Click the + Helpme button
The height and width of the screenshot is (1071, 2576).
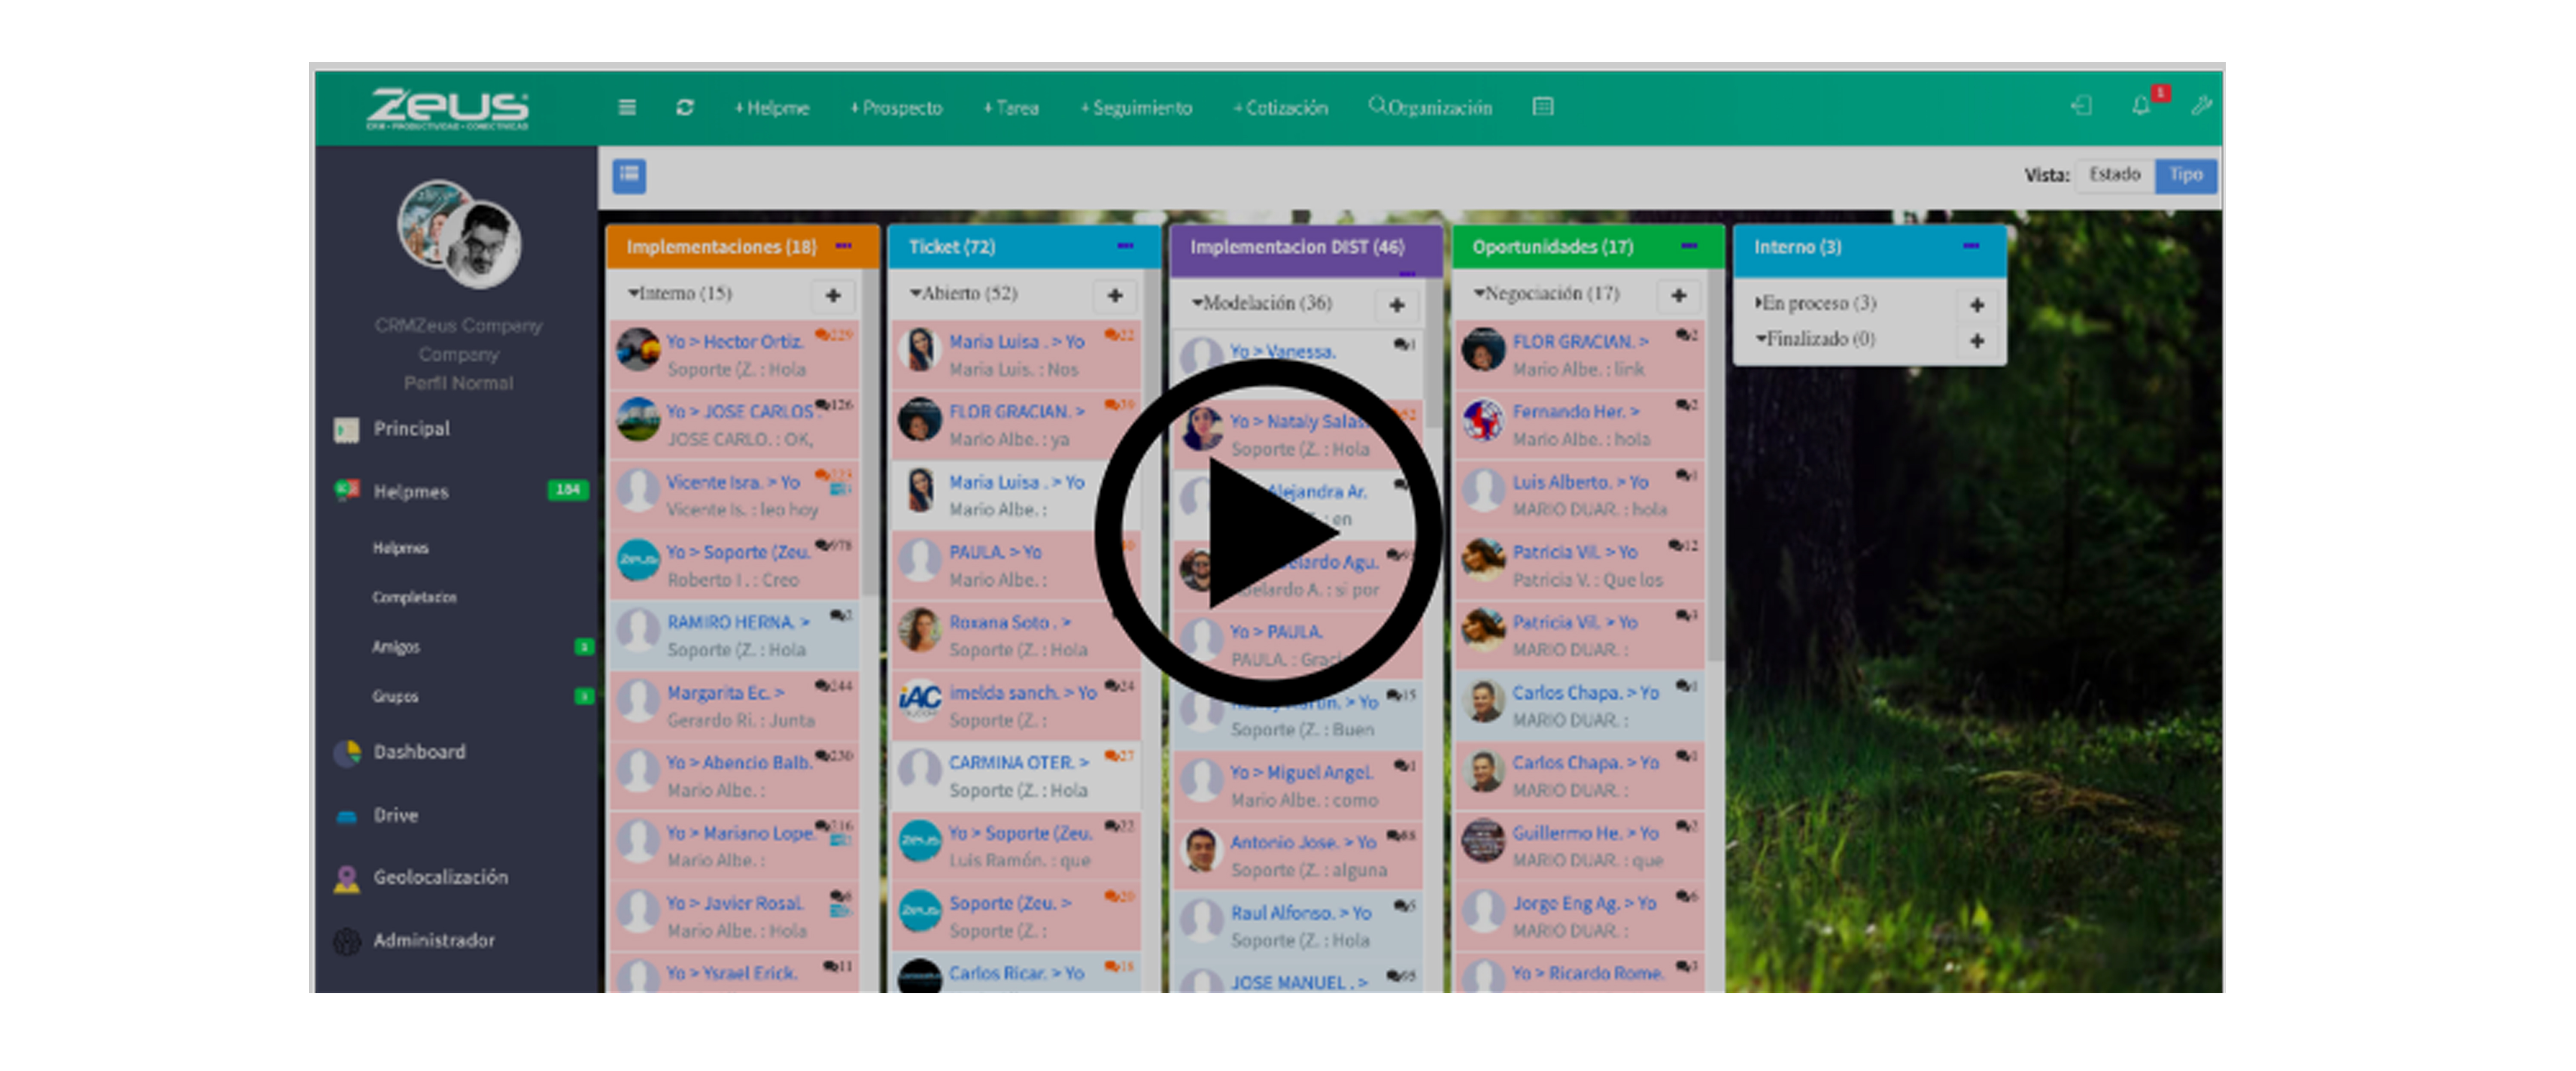772,108
